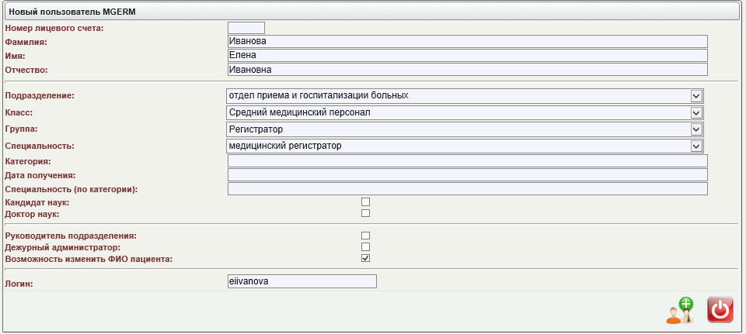Click the red power exit icon
This screenshot has height=334, width=746.
(720, 310)
